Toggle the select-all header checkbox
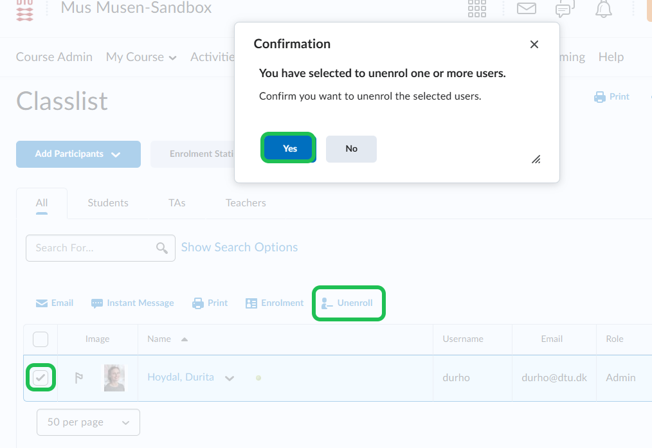652x448 pixels. click(41, 339)
